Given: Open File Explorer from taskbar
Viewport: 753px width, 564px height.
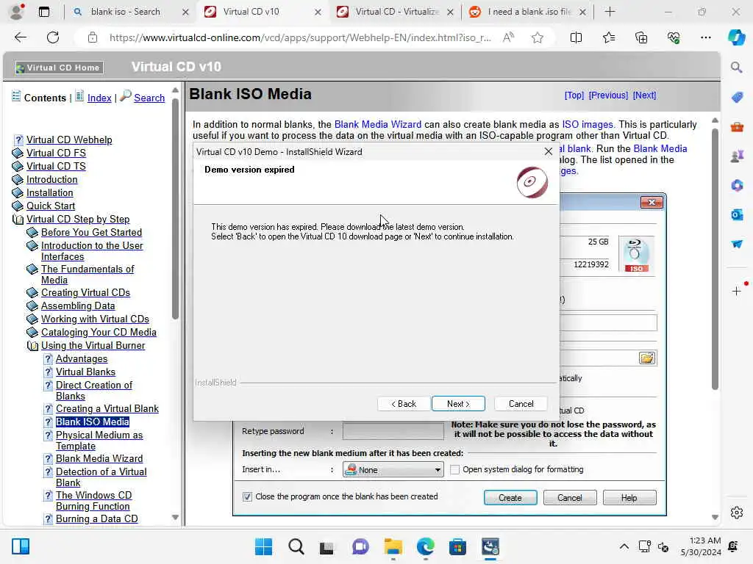Looking at the screenshot, I should [x=393, y=546].
